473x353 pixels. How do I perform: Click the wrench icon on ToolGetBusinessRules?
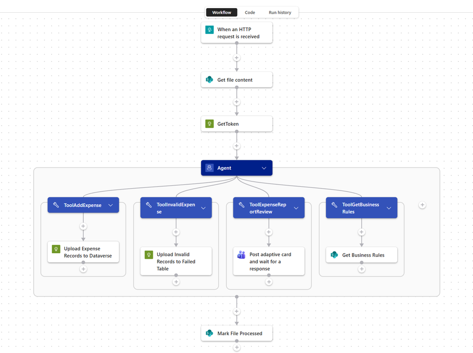[x=334, y=205]
